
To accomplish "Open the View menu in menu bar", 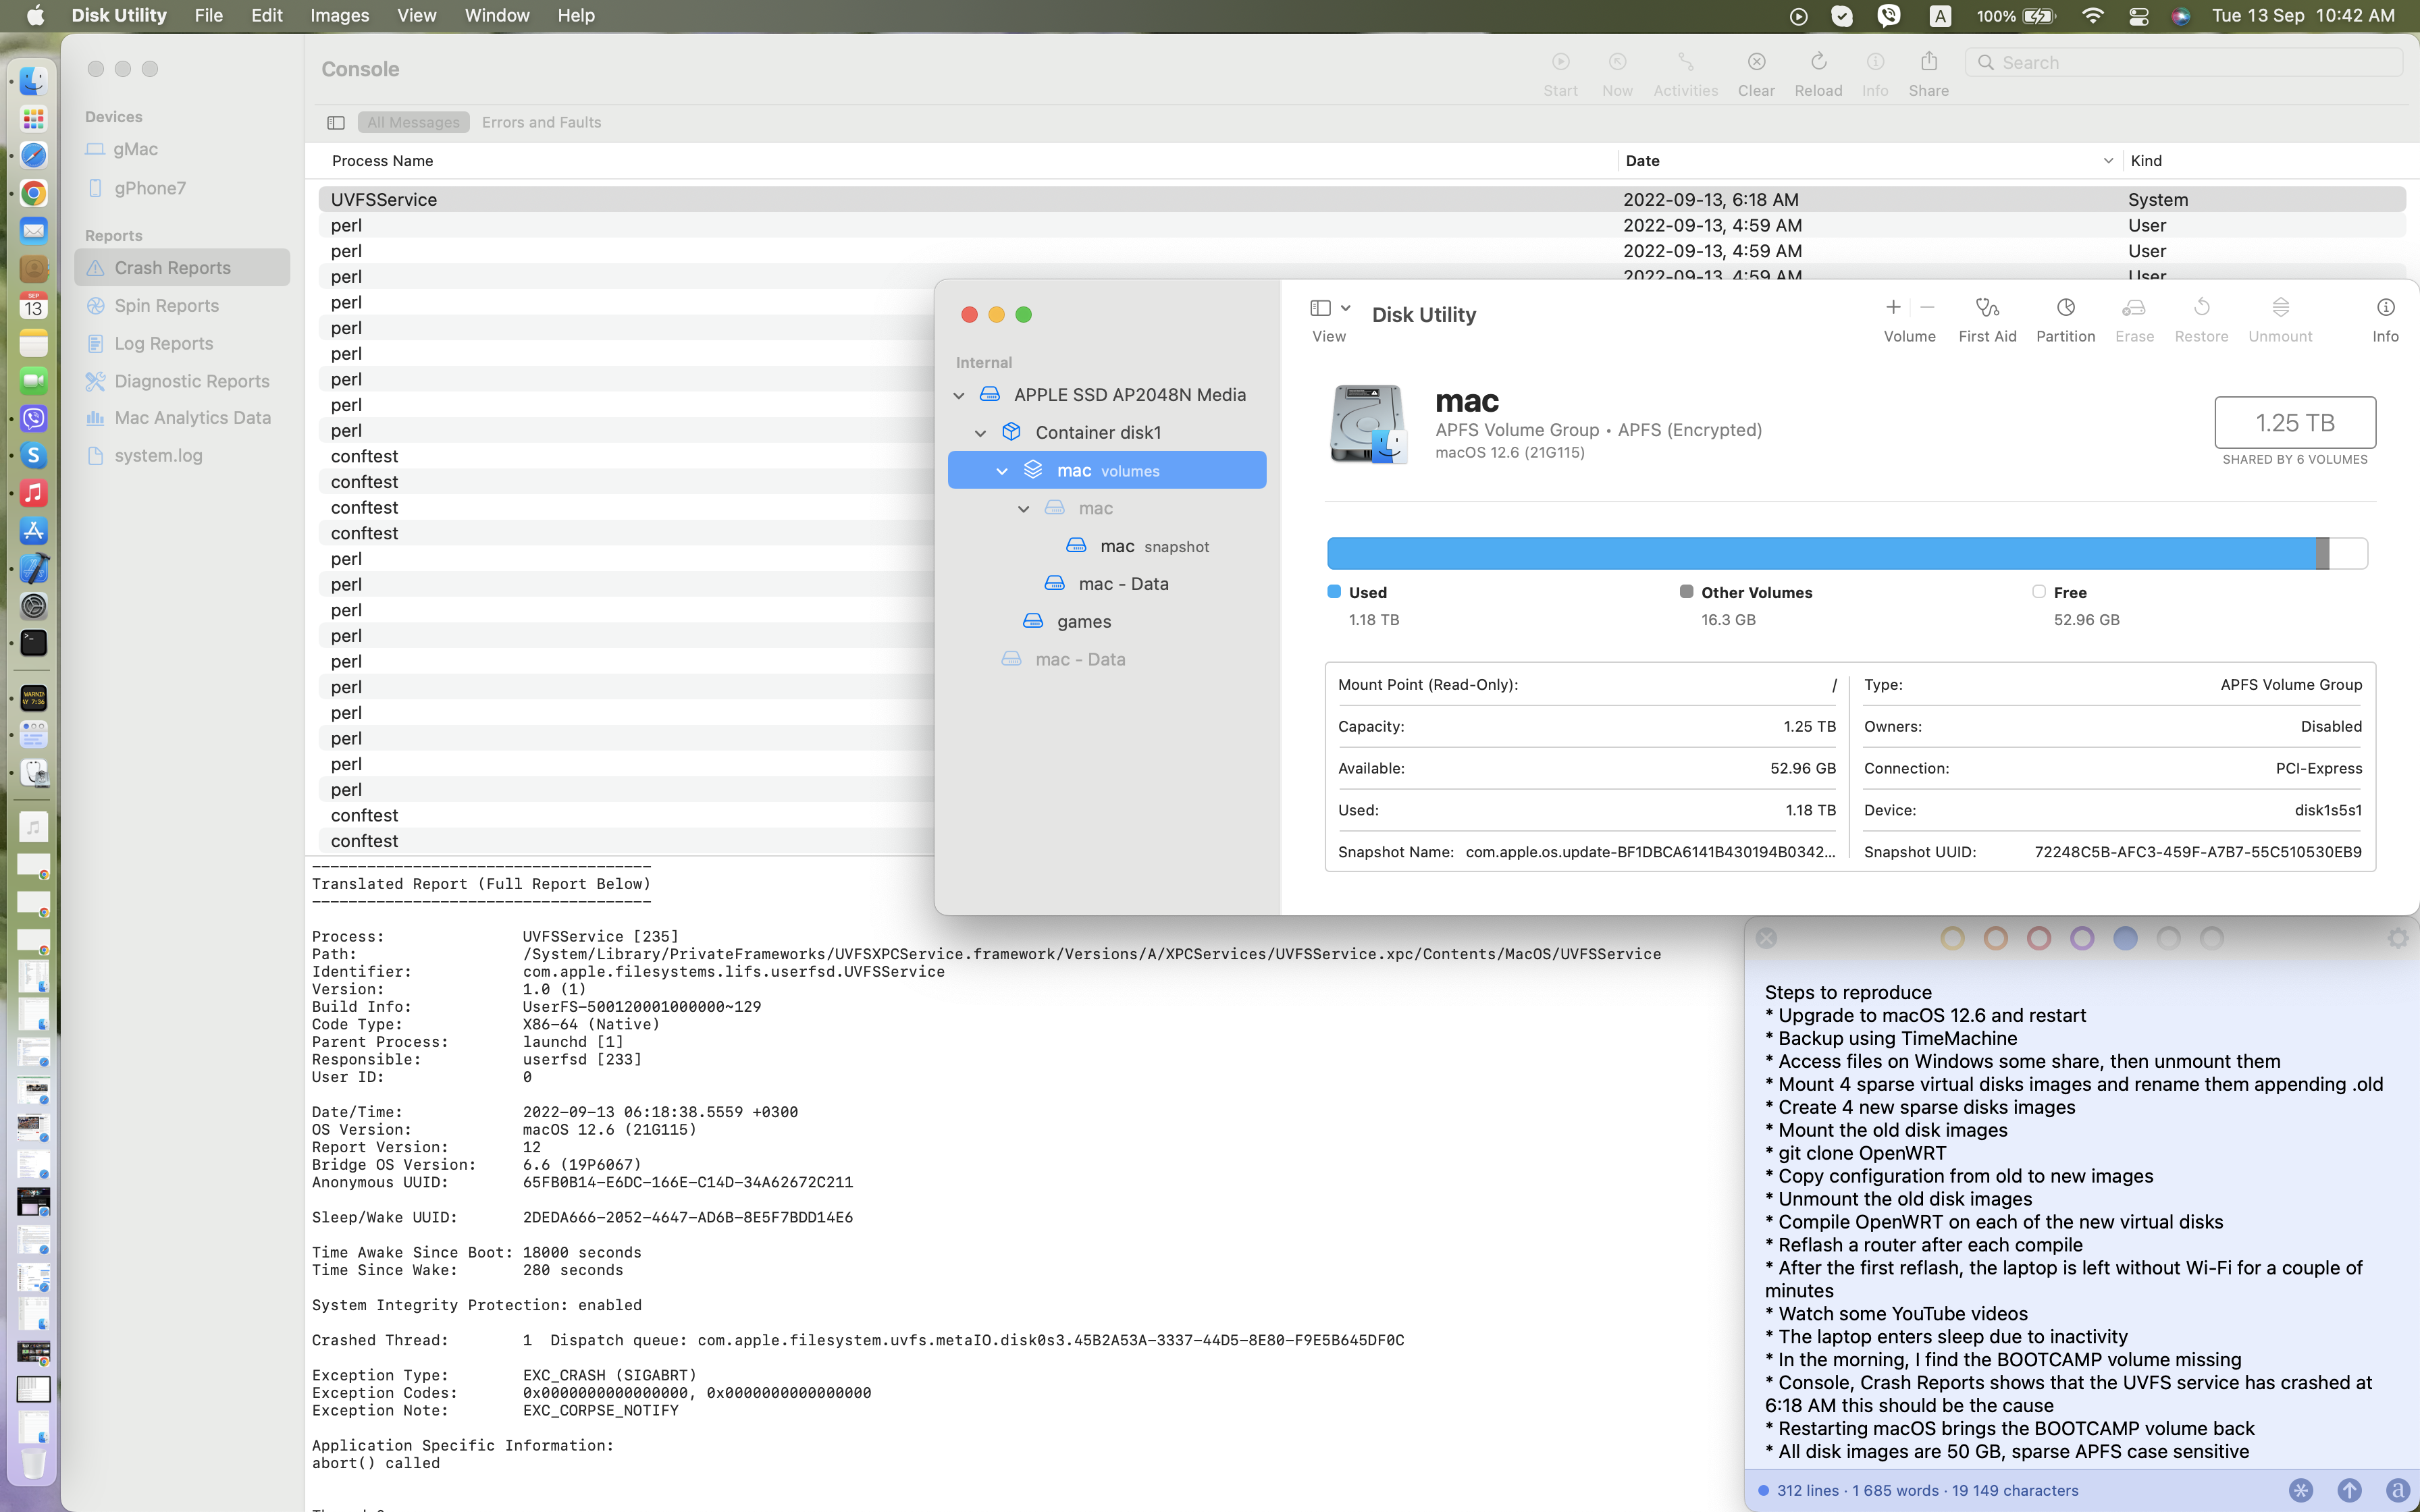I will click(417, 16).
